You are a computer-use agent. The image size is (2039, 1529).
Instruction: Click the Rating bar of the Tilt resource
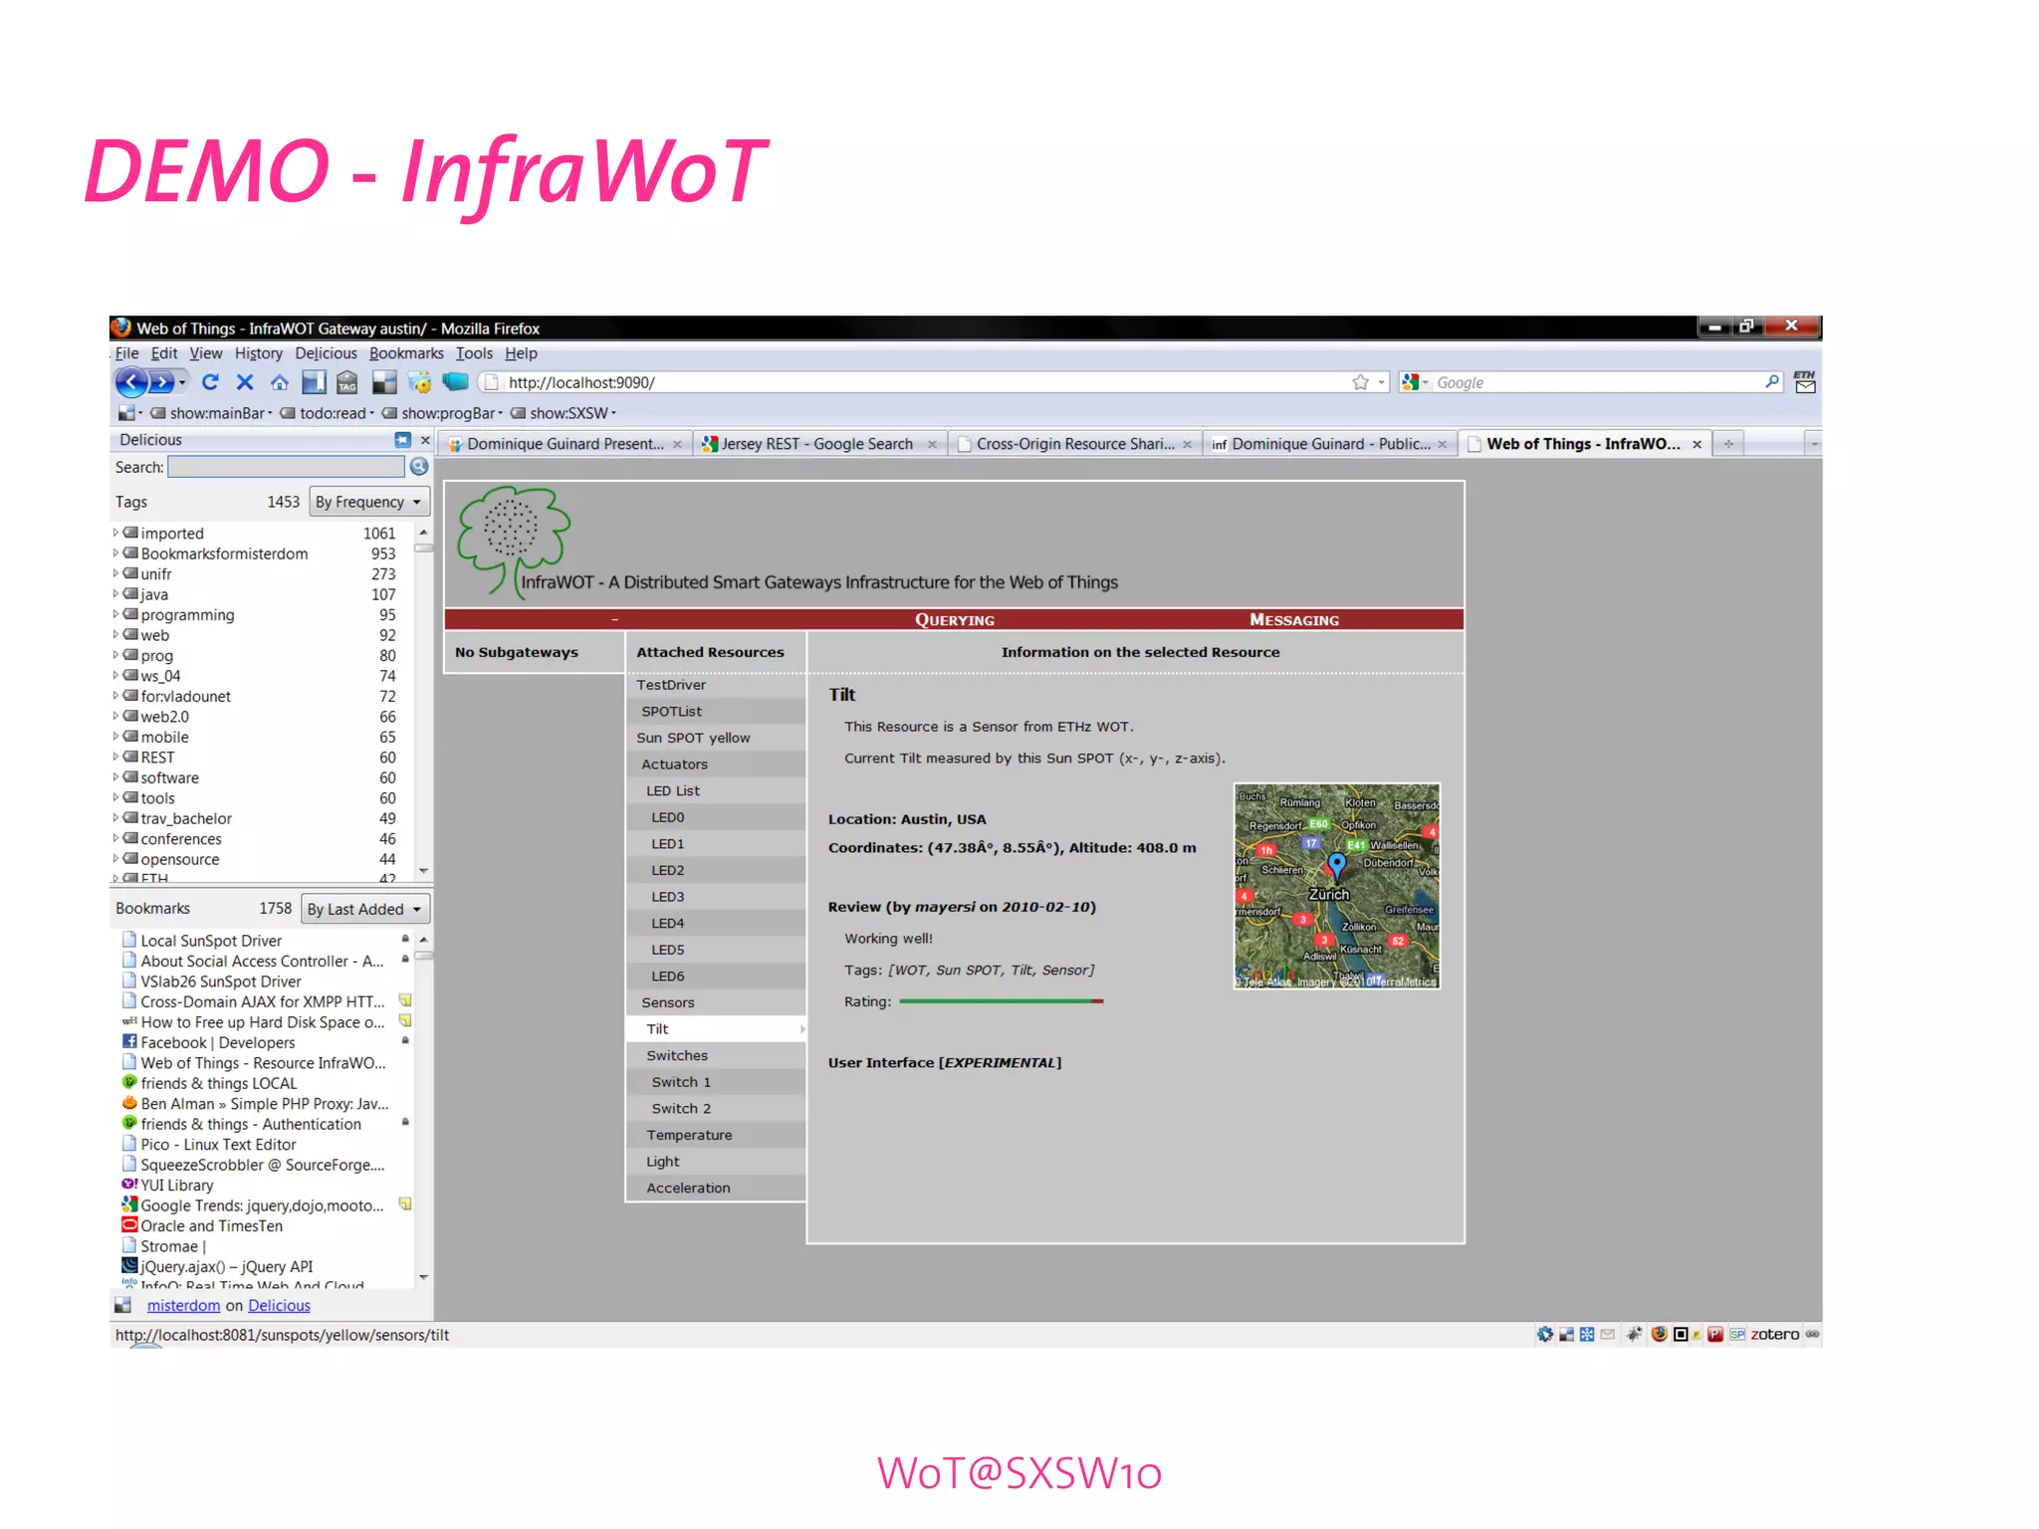coord(1001,1001)
